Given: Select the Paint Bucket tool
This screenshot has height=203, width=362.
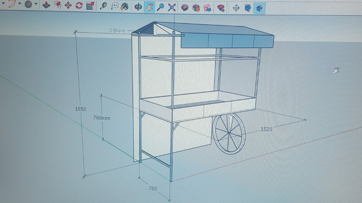Looking at the screenshot, I should coord(125,7).
